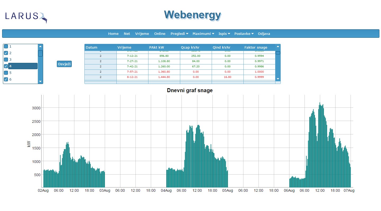The image size is (381, 211).
Task: Click the data table's scroll down arrow
Action: (x=278, y=79)
